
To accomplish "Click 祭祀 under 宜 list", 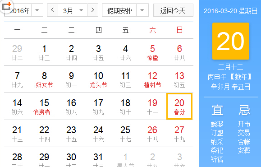I will (x=217, y=150).
